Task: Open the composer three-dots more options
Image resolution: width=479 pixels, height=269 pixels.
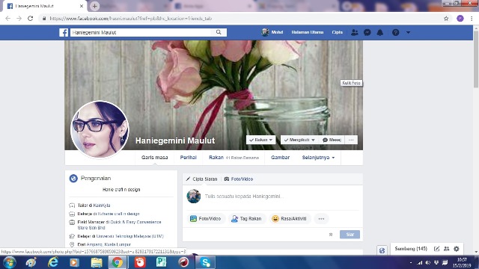Action: coord(321,219)
